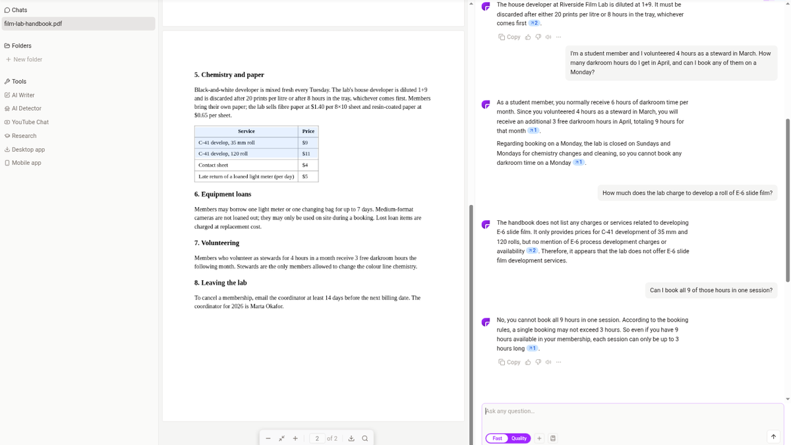
Task: Click the fit-to-page collapse icon in the PDF toolbar
Action: [282, 438]
